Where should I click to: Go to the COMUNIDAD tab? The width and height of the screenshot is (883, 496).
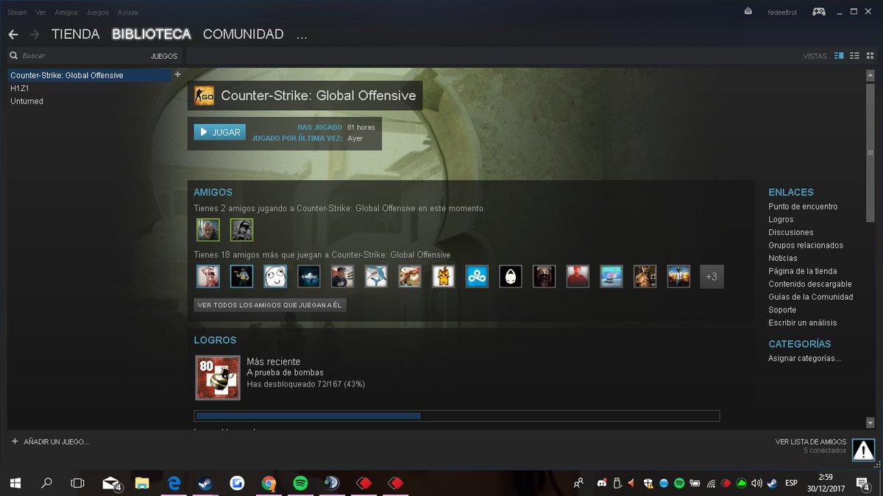pos(244,35)
